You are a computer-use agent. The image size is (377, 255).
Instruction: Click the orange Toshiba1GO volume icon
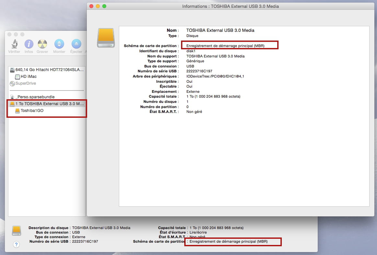tap(17, 111)
